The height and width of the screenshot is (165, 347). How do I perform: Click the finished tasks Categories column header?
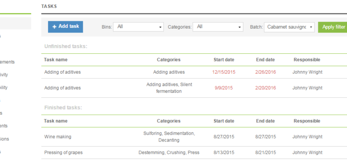click(x=169, y=121)
